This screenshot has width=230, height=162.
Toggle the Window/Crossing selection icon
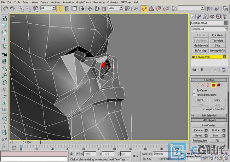coord(81,9)
